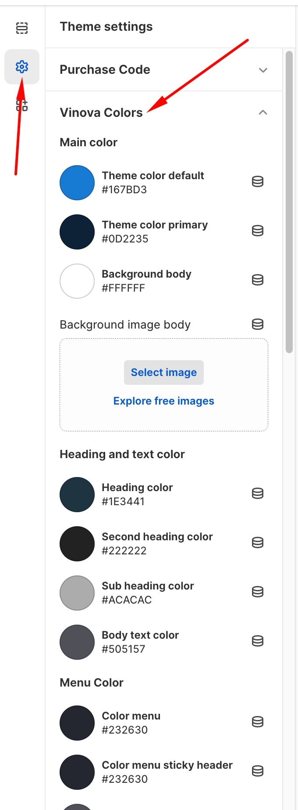This screenshot has height=810, width=298.
Task: Open the App embeds icon in sidebar
Action: point(22,105)
